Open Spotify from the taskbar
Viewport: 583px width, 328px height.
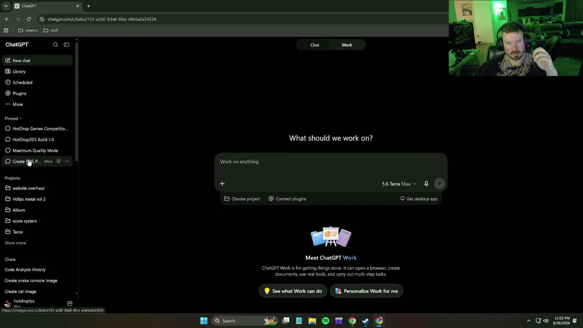326,321
